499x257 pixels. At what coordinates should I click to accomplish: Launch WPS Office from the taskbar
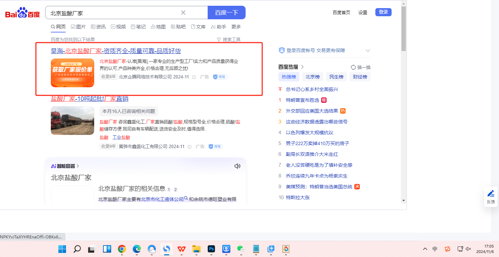coord(182,249)
